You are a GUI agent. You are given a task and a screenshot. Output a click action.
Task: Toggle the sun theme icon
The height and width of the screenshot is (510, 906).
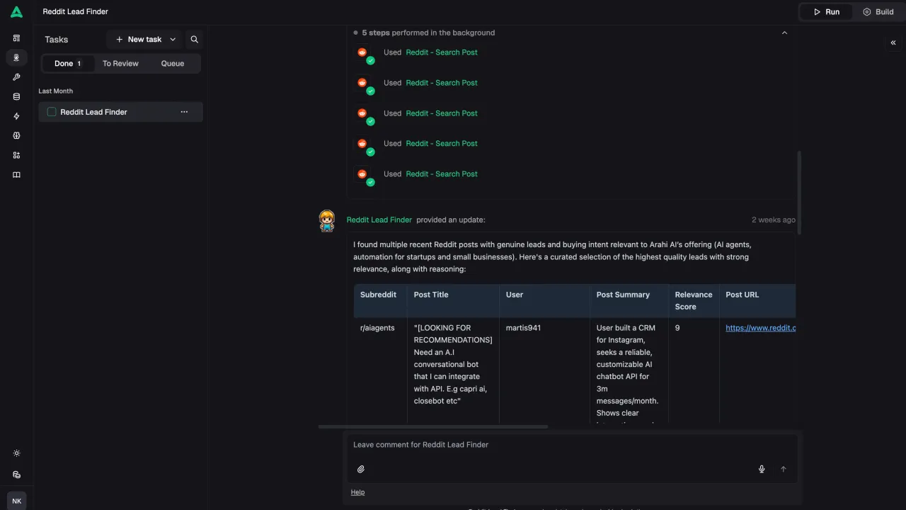click(x=16, y=453)
